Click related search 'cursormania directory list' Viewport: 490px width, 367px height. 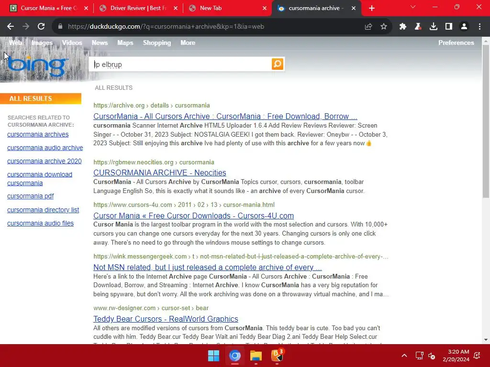point(43,210)
